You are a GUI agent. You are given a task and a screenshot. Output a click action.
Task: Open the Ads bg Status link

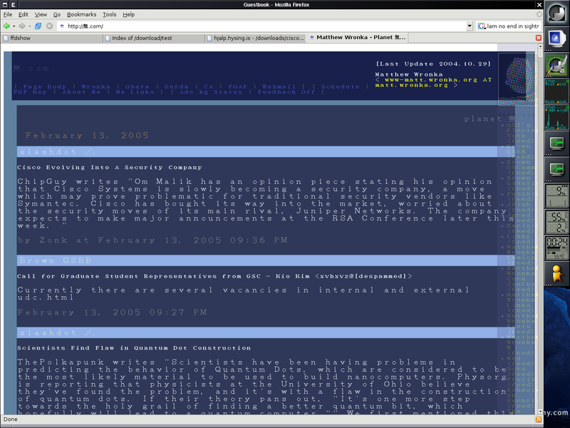tap(210, 92)
